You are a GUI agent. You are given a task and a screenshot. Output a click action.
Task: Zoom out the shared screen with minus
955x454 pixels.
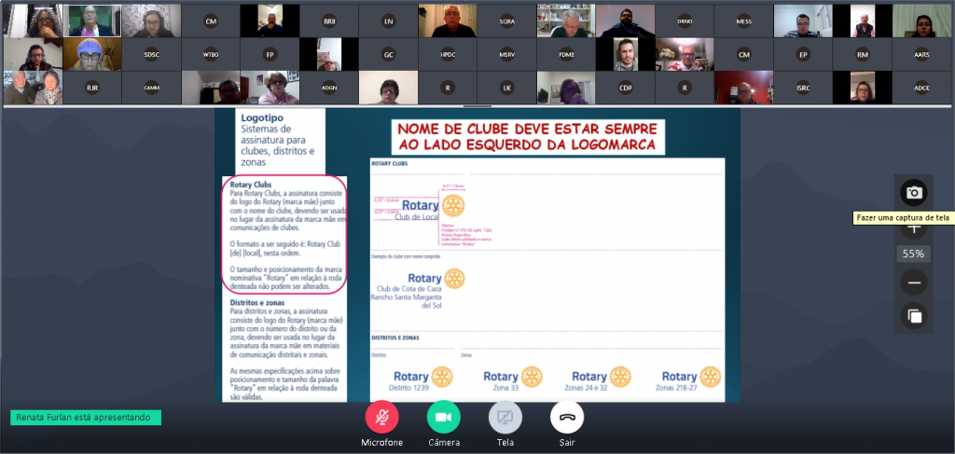click(914, 282)
